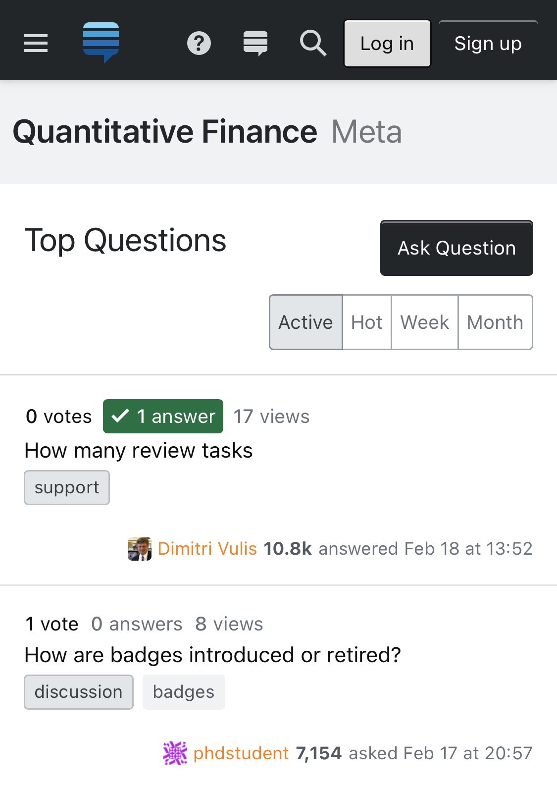
Task: Click the Ask Question button
Action: pos(456,248)
